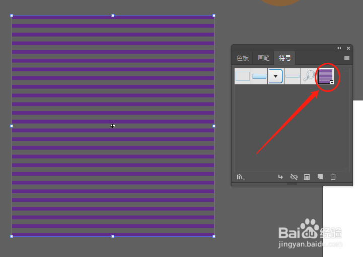The height and width of the screenshot is (257, 363).
Task: Click the panel bottom resize grip
Action: [x=292, y=184]
